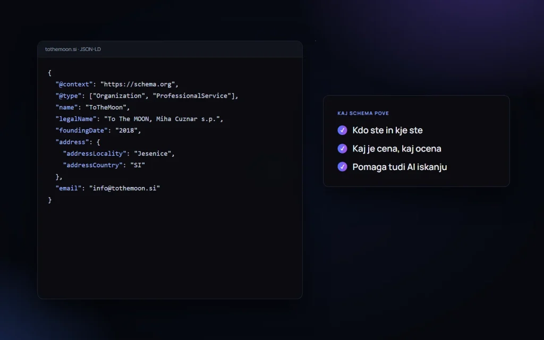Click the "addressLocality" key
Image resolution: width=544 pixels, height=340 pixels.
pyautogui.click(x=95, y=154)
